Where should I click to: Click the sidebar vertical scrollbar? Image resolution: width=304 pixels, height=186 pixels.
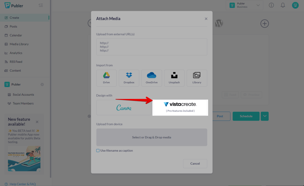pyautogui.click(x=50, y=89)
